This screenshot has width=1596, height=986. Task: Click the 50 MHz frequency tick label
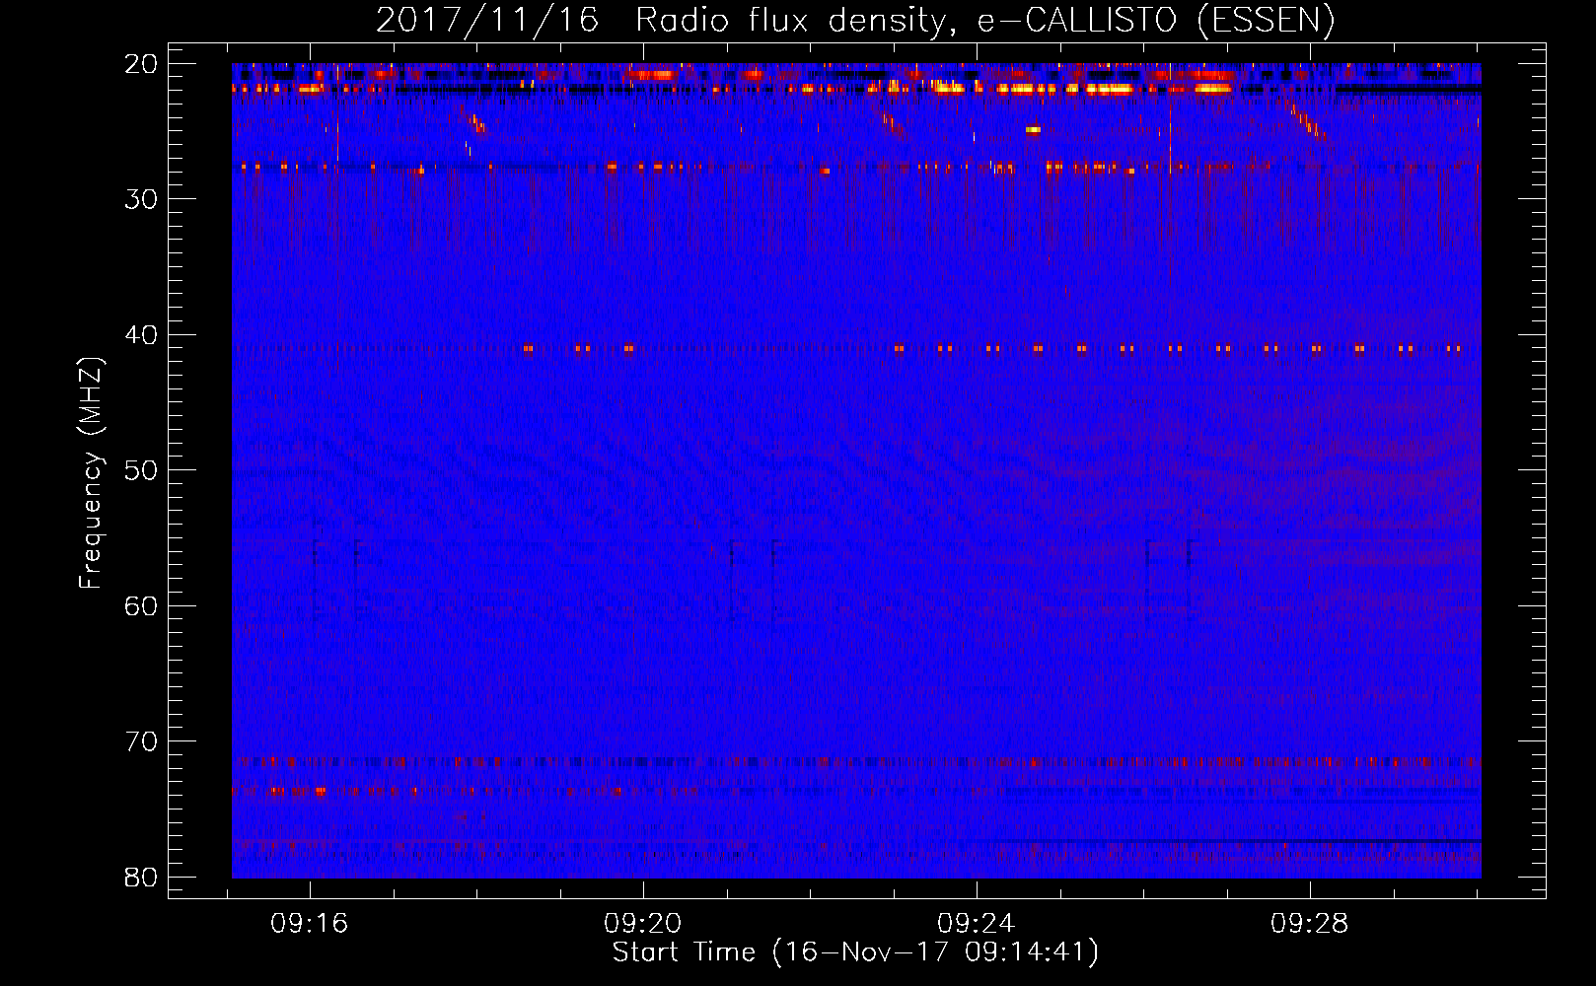(141, 470)
